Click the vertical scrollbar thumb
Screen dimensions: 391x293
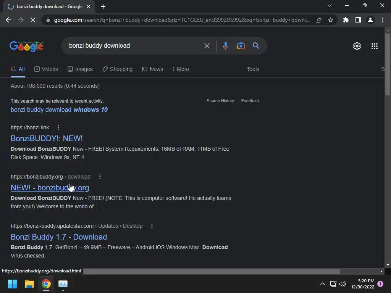[388, 64]
